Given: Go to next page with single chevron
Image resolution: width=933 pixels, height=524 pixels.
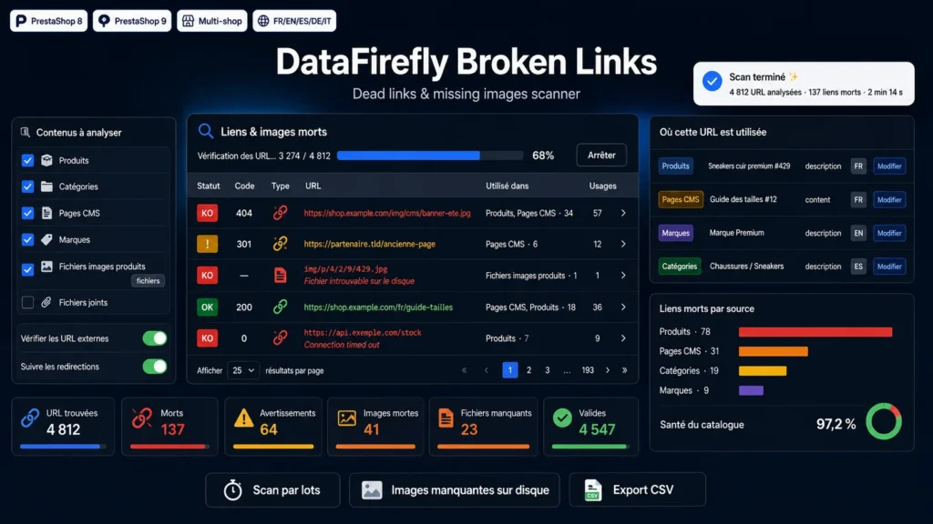Looking at the screenshot, I should (608, 370).
